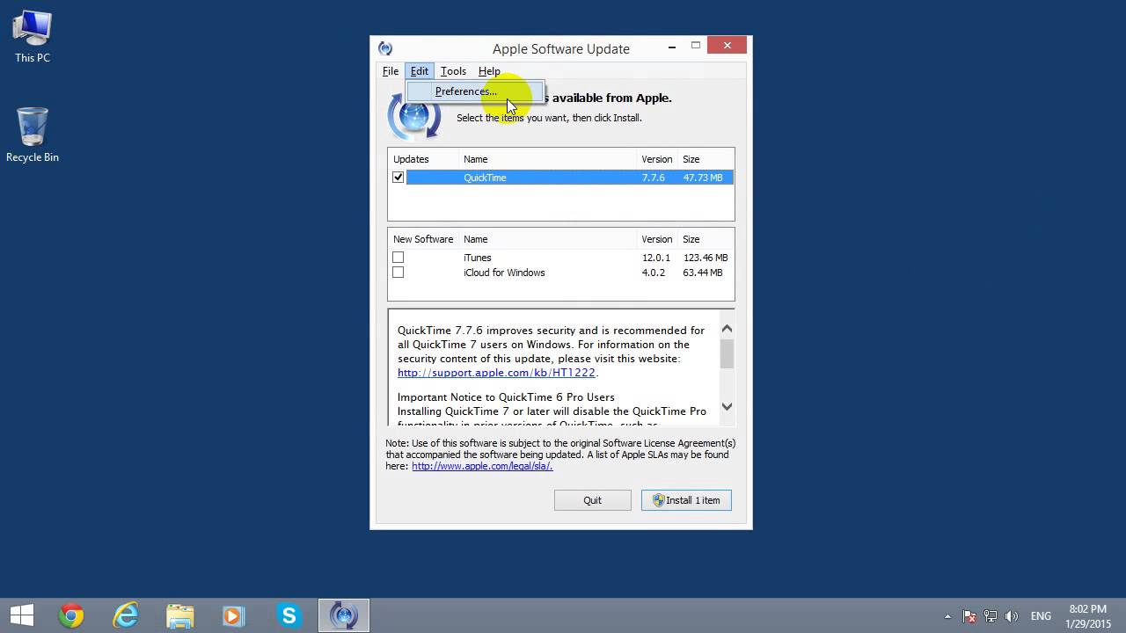
Task: Click the ENG language indicator
Action: 1041,616
